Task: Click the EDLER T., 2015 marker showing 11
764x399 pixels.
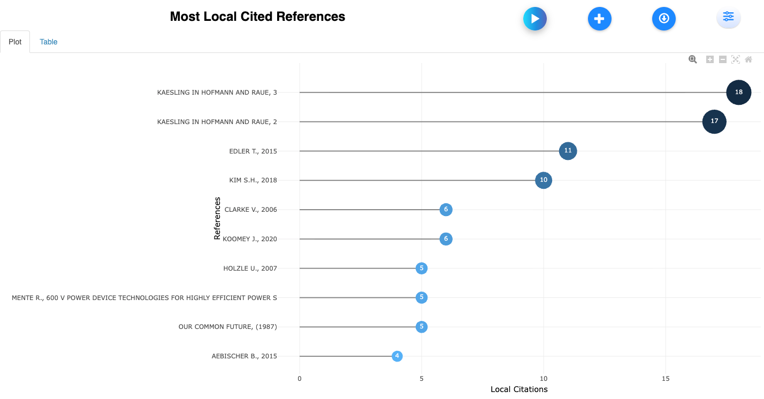Action: tap(568, 151)
